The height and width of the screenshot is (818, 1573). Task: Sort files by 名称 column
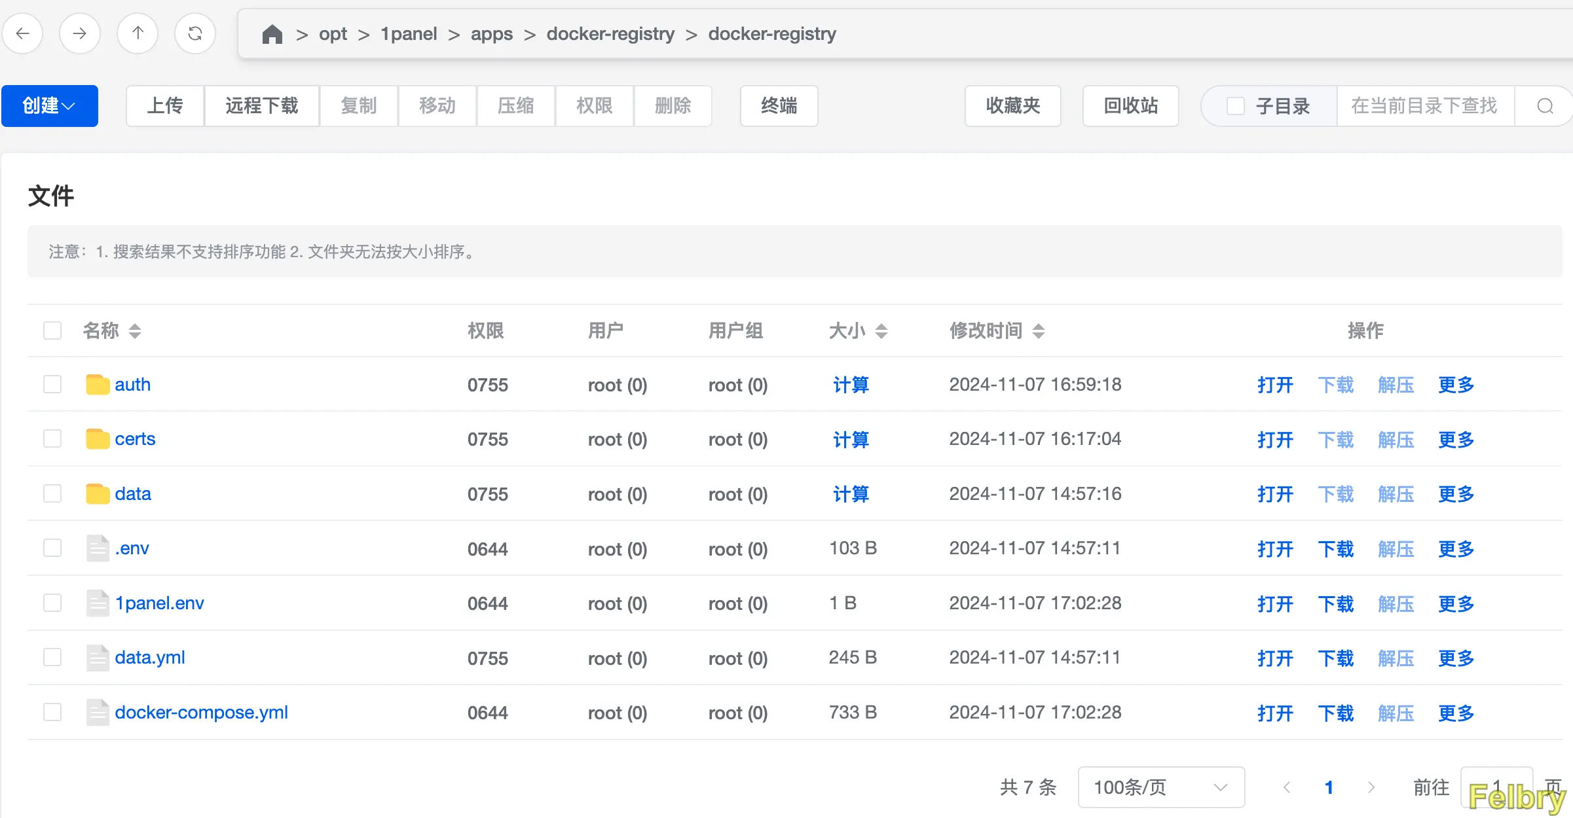point(135,331)
